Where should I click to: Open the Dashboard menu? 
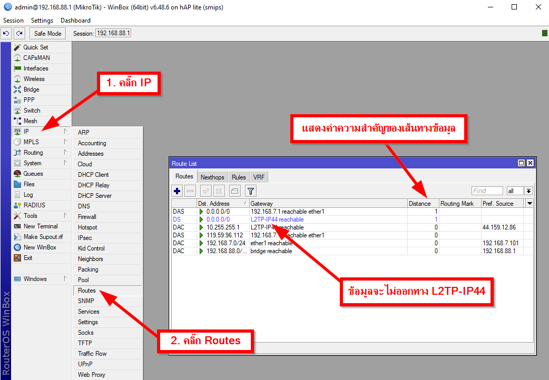click(x=76, y=21)
